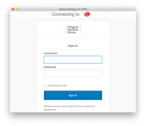Click the Sign In heading above the form

(x=73, y=46)
